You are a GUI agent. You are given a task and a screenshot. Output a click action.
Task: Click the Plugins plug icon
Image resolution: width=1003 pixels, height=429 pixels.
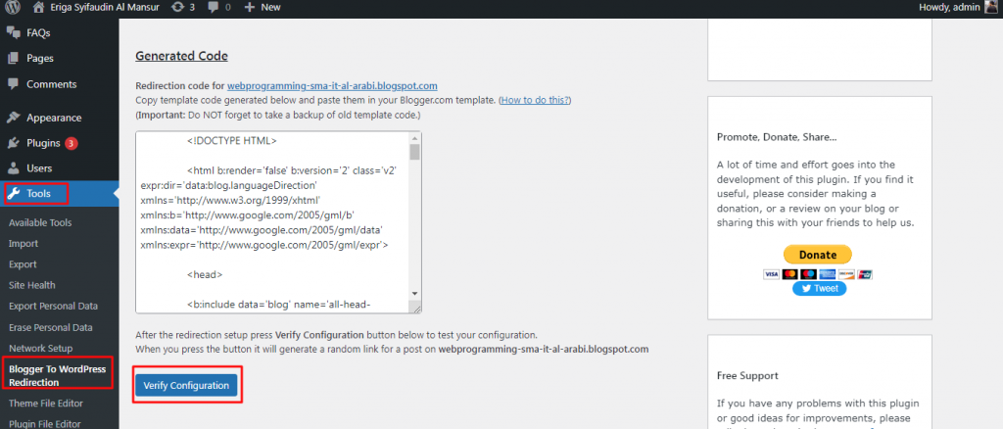coord(14,143)
